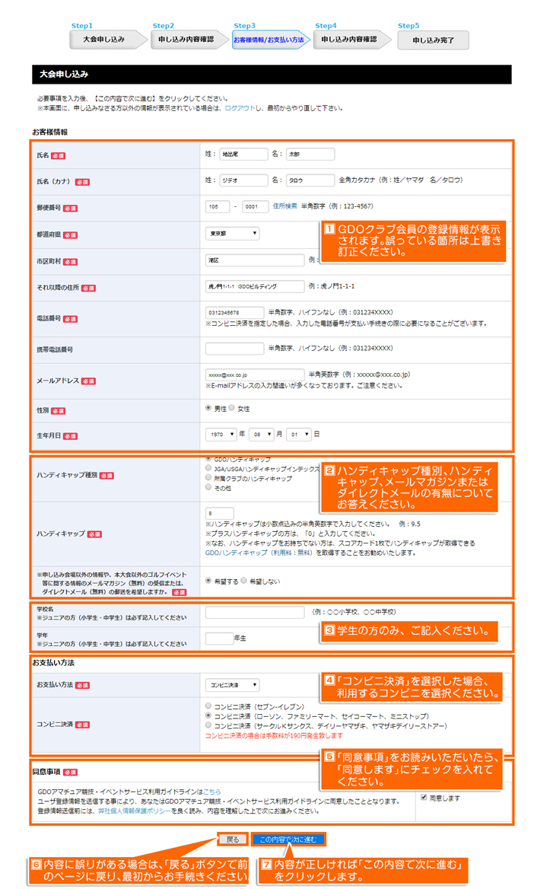The image size is (534, 889).
Task: Click the 戻る button
Action: [x=233, y=840]
